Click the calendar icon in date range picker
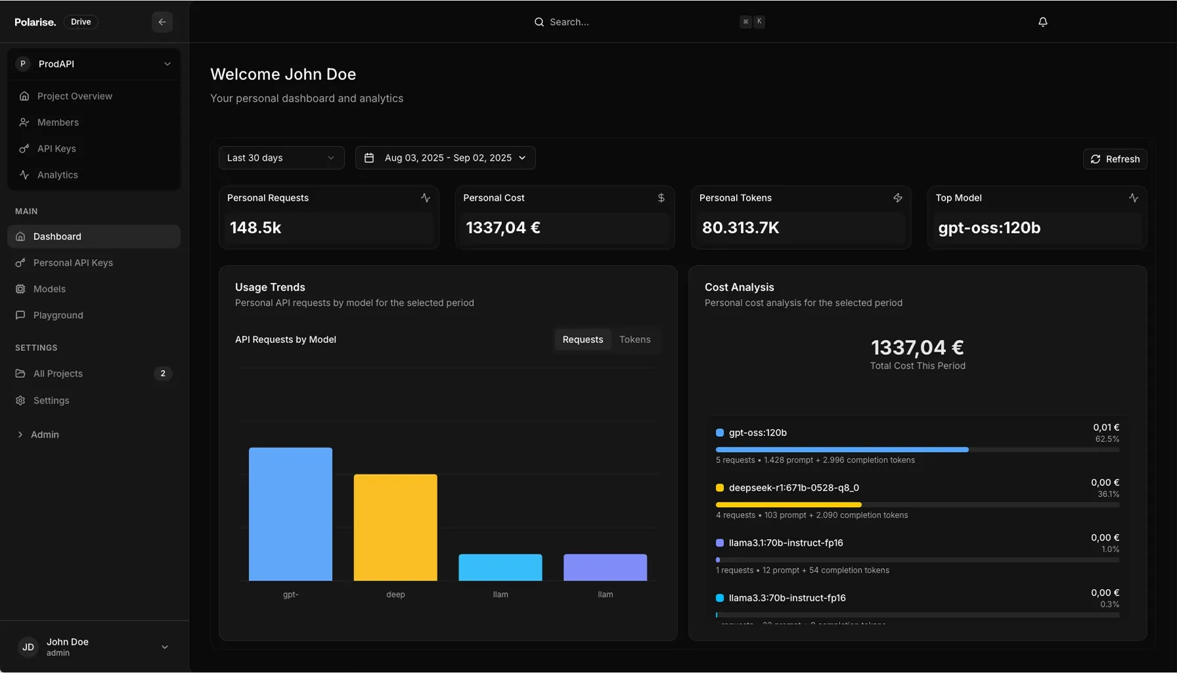Screen dimensions: 1177x673 pyautogui.click(x=369, y=158)
